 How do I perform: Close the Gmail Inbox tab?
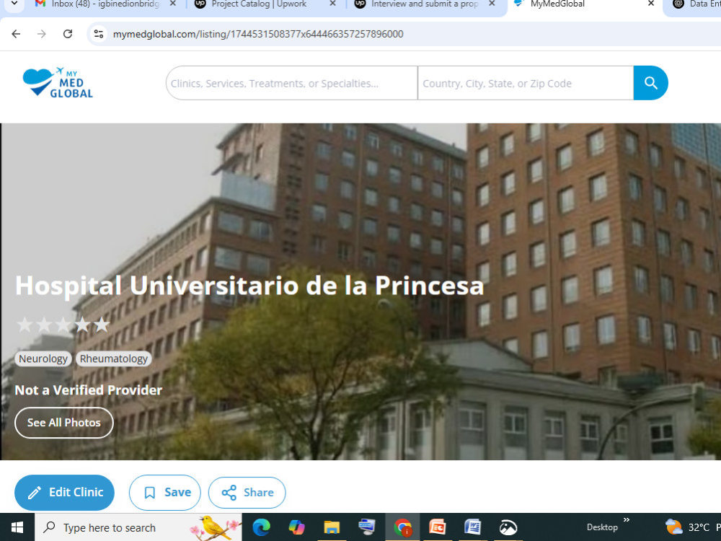tap(173, 4)
